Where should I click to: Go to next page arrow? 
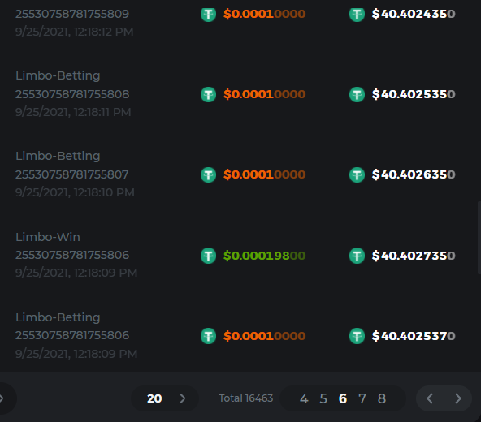(458, 398)
